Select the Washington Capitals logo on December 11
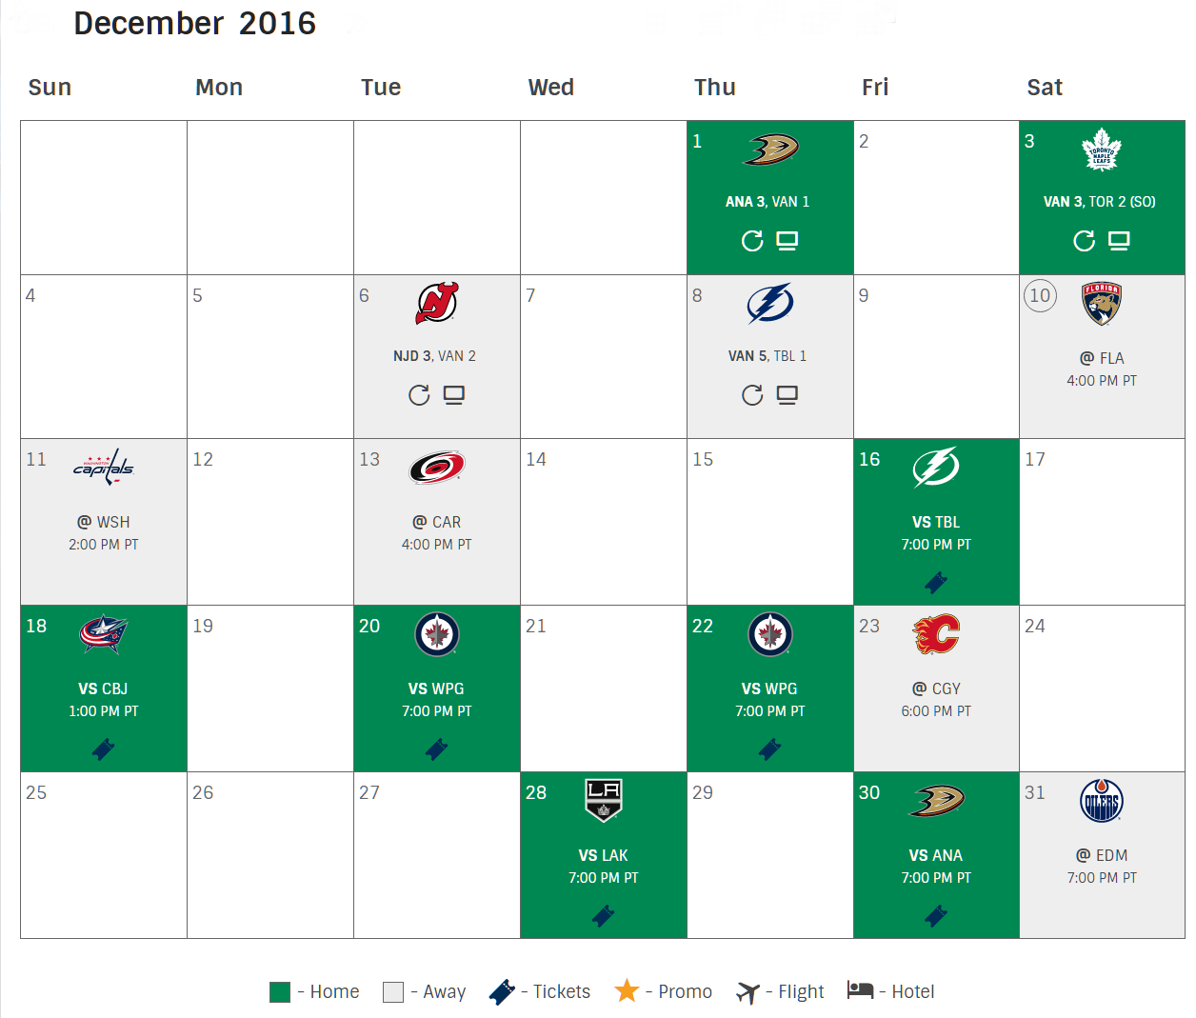This screenshot has height=1018, width=1196. point(103,468)
